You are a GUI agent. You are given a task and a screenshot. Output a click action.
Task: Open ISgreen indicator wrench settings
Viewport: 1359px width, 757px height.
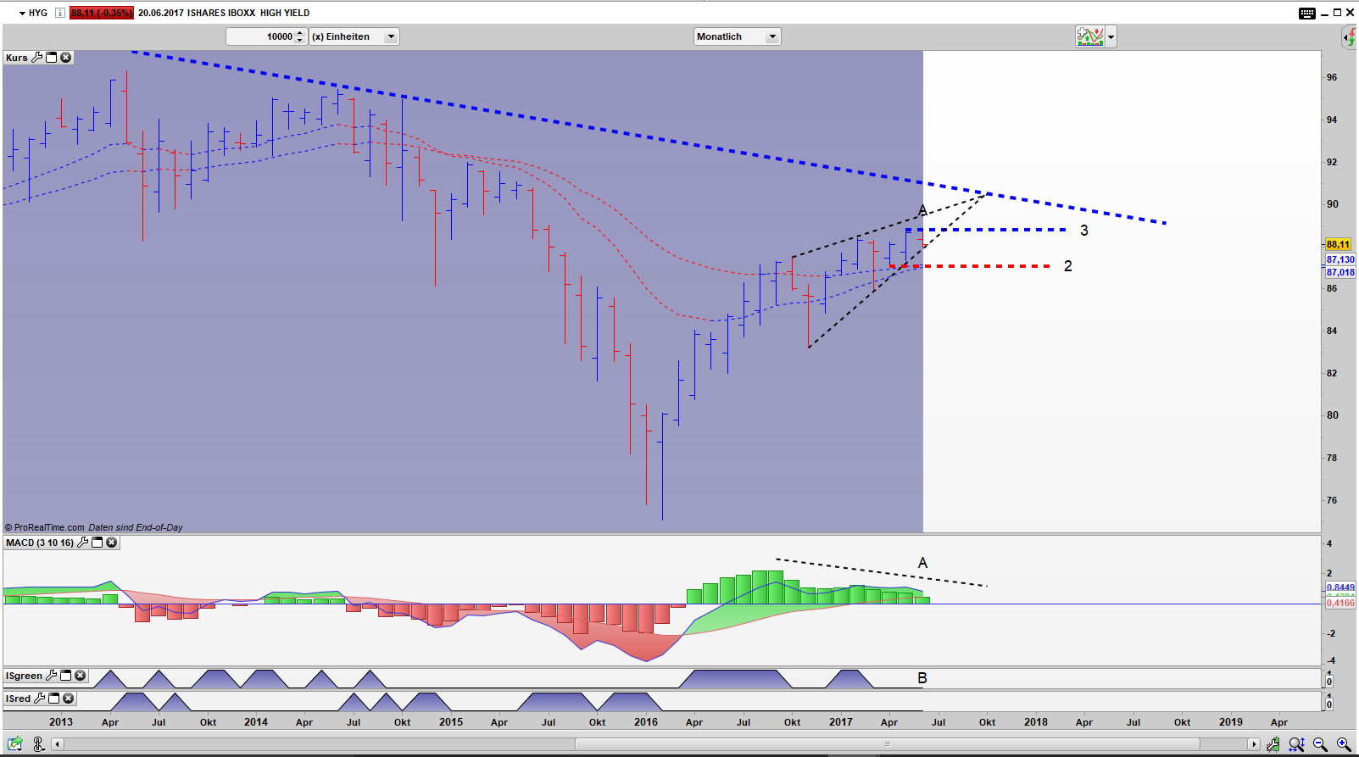(x=52, y=676)
